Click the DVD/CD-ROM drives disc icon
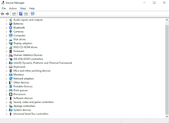The image size is (169, 123). (x=11, y=47)
